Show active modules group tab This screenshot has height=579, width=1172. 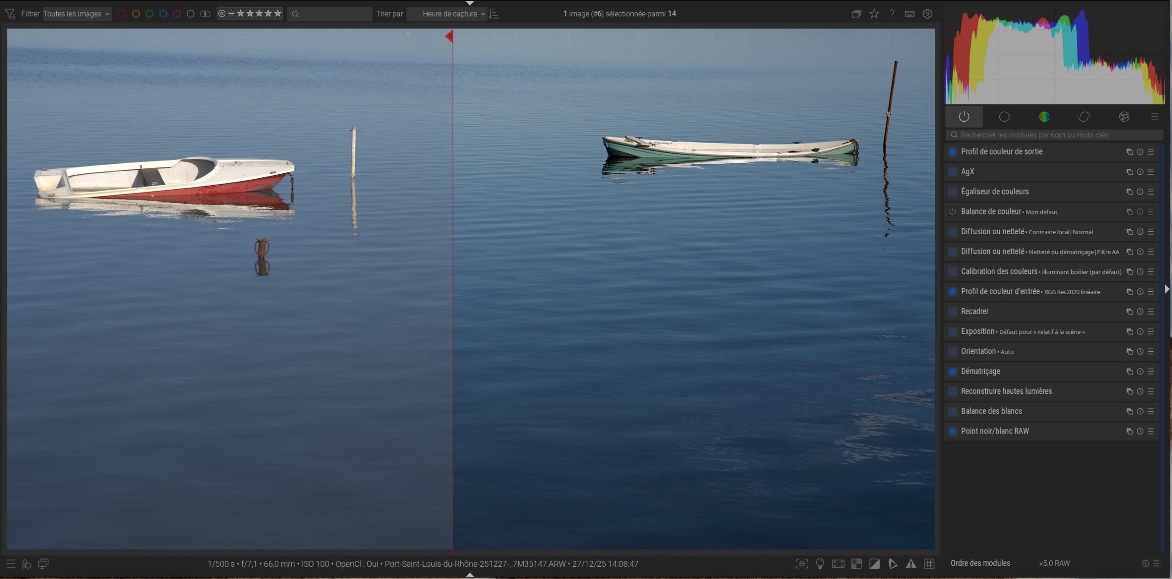964,117
